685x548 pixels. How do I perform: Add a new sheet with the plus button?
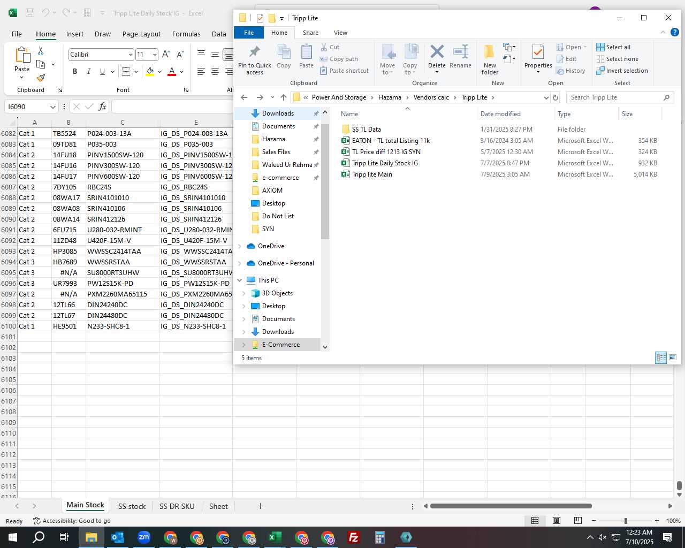click(260, 506)
